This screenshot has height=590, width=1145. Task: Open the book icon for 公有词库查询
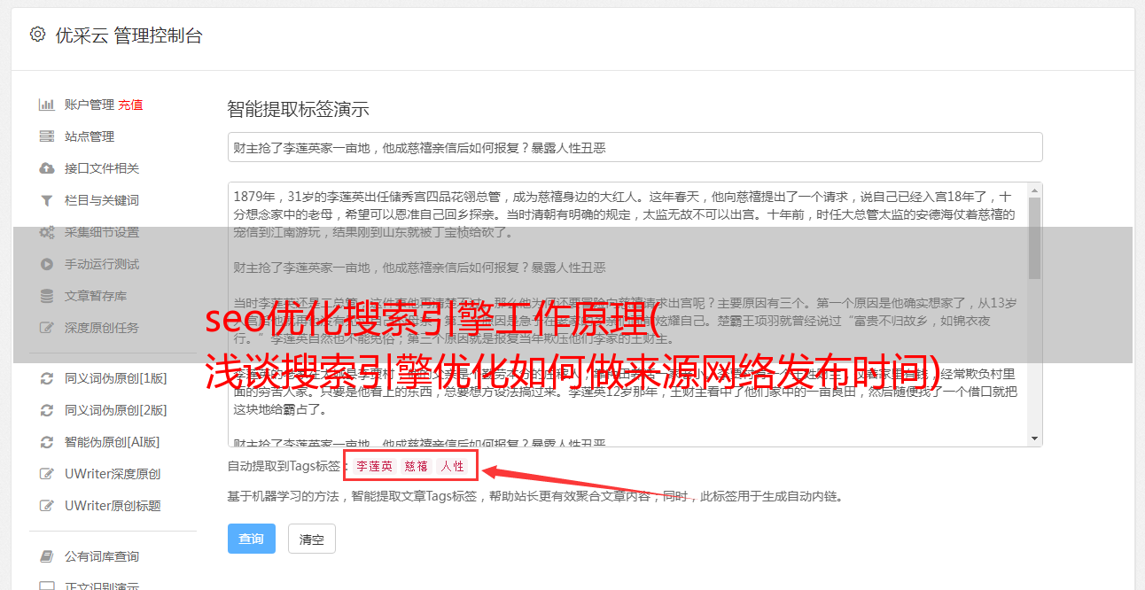tap(47, 556)
